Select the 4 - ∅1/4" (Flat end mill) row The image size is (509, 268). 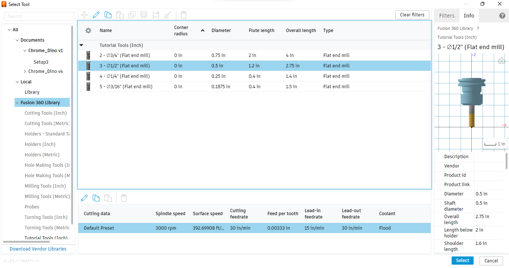click(255, 76)
